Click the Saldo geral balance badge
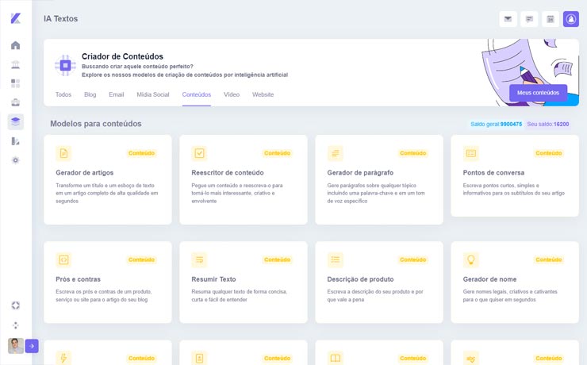The width and height of the screenshot is (587, 365). pyautogui.click(x=496, y=125)
